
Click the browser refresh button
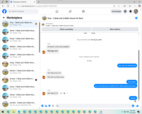point(8,6)
